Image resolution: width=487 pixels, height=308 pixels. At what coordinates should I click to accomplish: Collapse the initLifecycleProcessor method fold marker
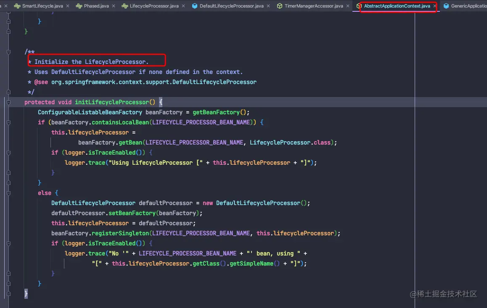coord(8,102)
